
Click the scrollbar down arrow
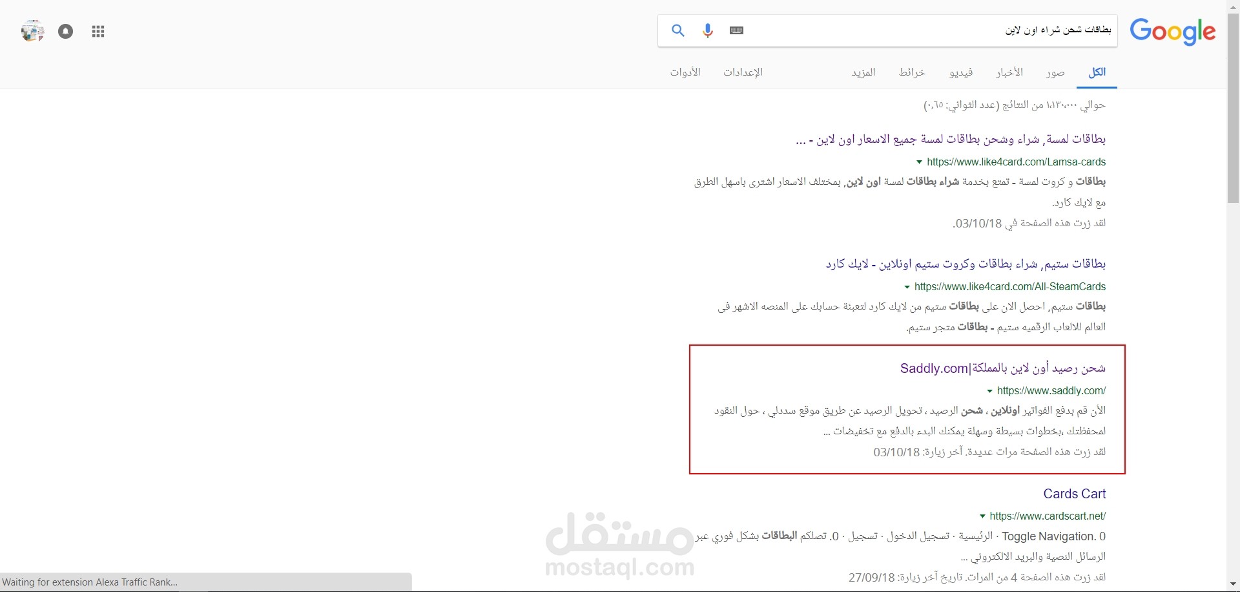(1234, 585)
